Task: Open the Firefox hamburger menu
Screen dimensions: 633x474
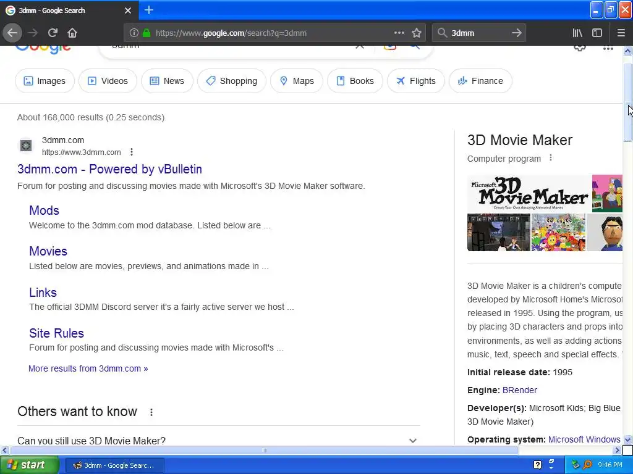Action: pyautogui.click(x=621, y=33)
